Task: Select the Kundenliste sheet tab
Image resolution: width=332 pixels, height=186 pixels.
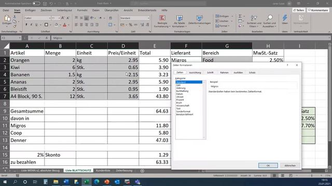Action: pos(103,171)
